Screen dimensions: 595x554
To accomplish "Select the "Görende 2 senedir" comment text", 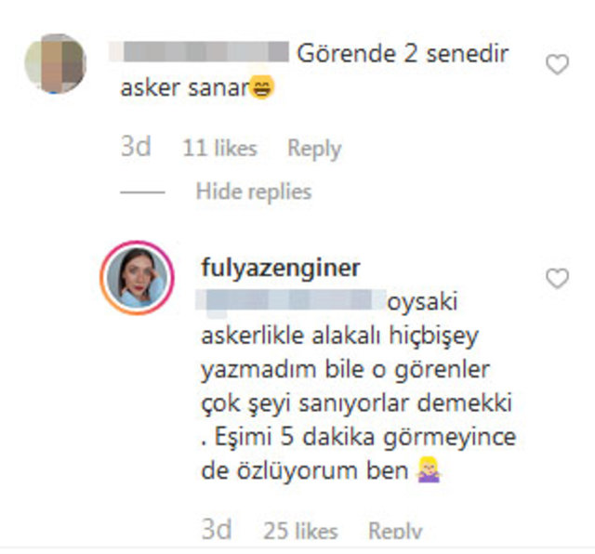I will click(403, 54).
